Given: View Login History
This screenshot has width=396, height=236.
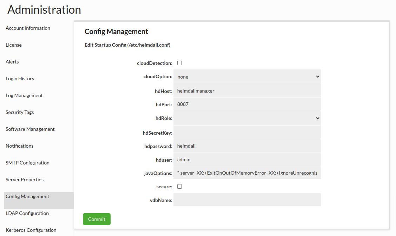Looking at the screenshot, I should click(20, 79).
